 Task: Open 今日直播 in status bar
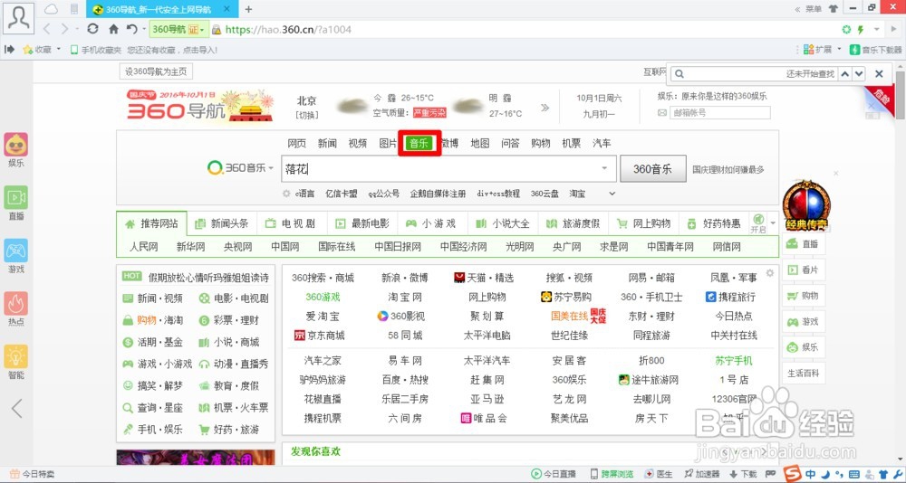click(553, 474)
